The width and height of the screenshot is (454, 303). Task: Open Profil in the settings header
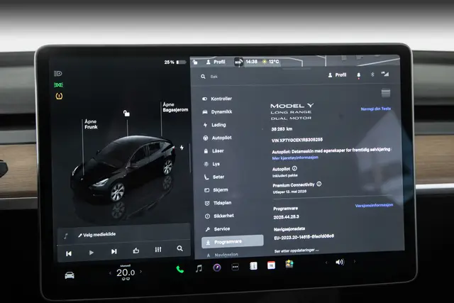[338, 75]
